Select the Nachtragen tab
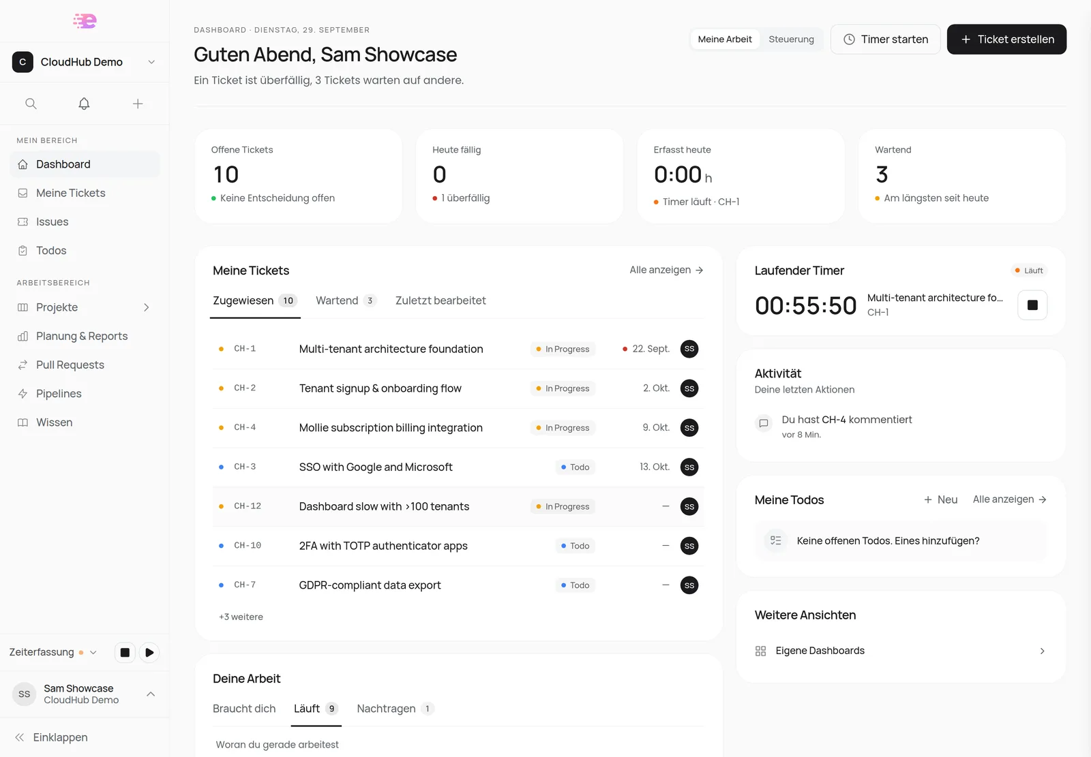Screen dimensions: 1091x757 coord(395,709)
